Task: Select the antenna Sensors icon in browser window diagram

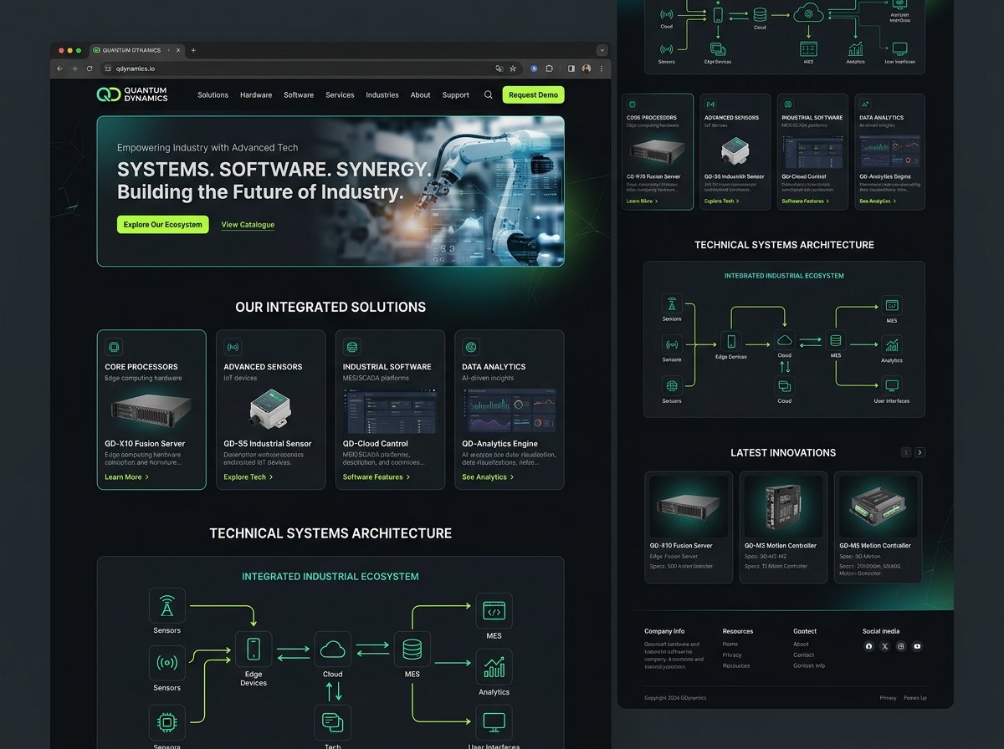Action: point(166,605)
